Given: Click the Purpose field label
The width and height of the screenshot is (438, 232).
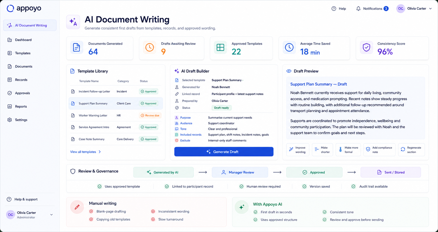Looking at the screenshot, I should pyautogui.click(x=185, y=118).
